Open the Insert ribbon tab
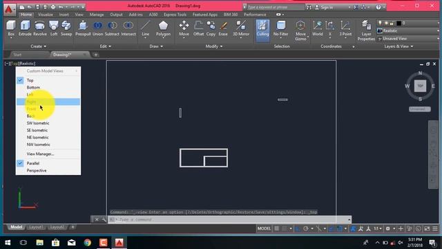 (x=64, y=15)
